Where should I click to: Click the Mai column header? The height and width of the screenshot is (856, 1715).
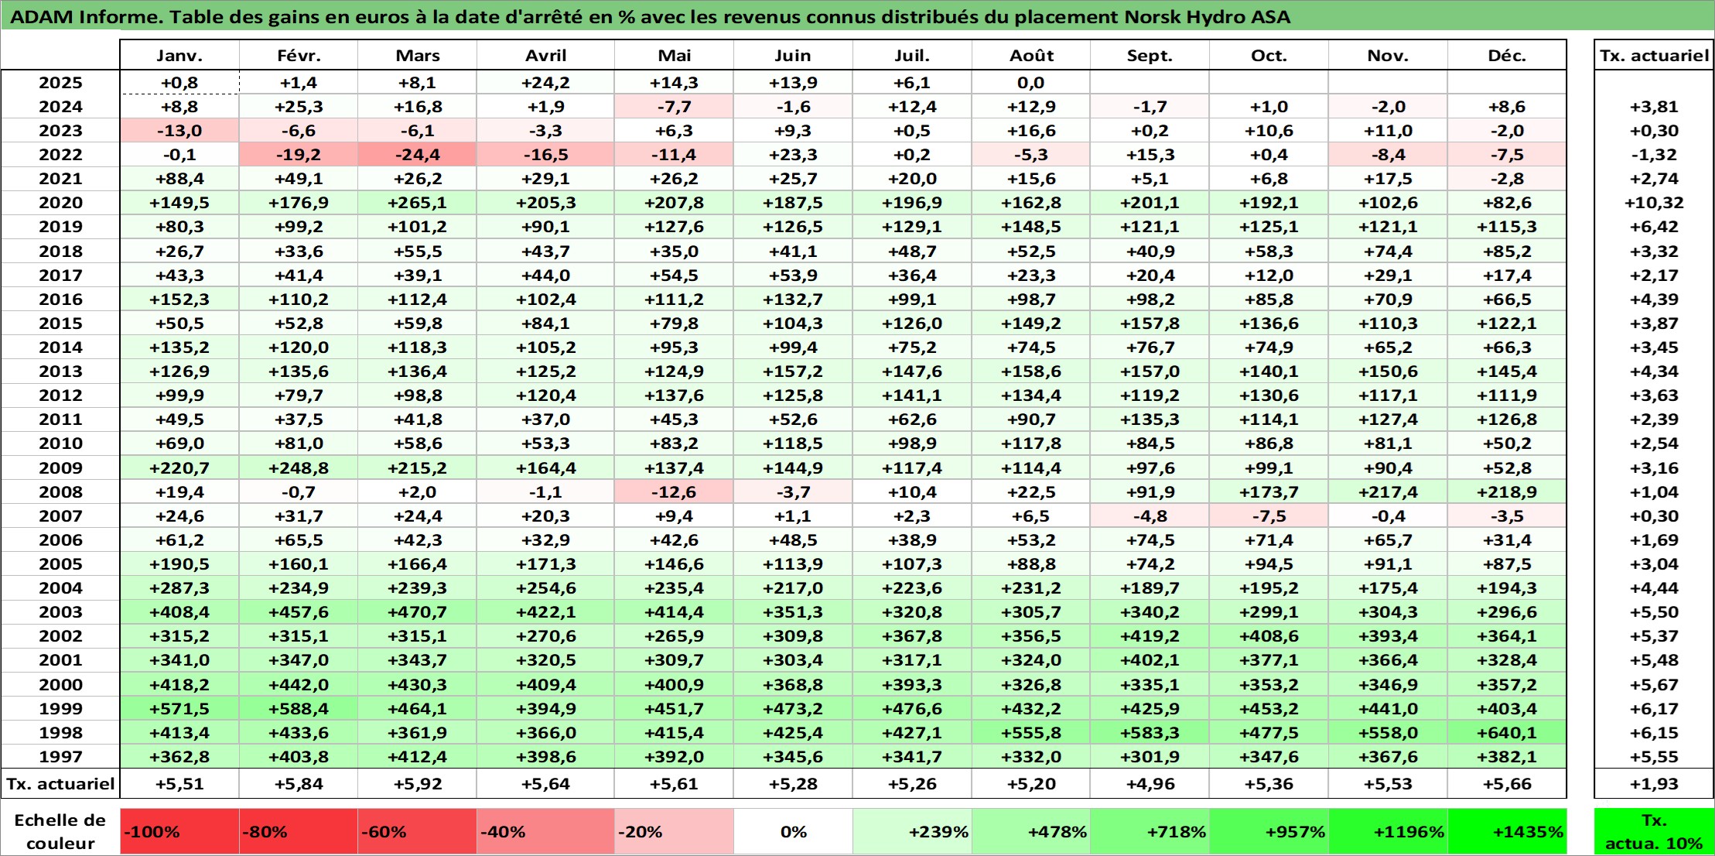[675, 55]
